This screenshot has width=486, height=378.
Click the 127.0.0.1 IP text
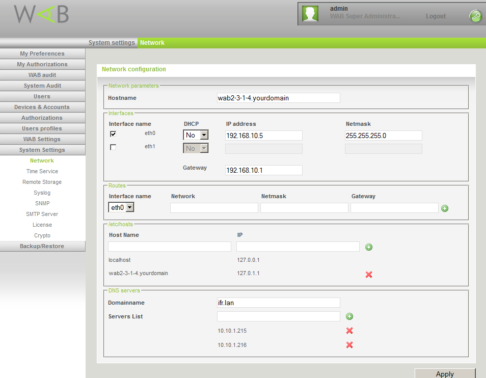[x=248, y=260]
